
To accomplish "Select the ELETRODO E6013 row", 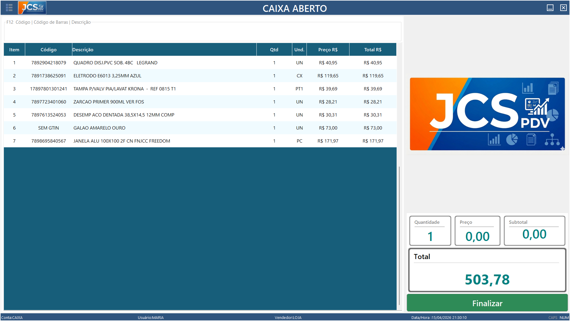I will click(x=107, y=76).
